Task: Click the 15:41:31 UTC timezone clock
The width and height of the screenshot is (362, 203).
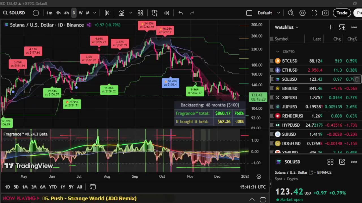Action: pyautogui.click(x=253, y=187)
